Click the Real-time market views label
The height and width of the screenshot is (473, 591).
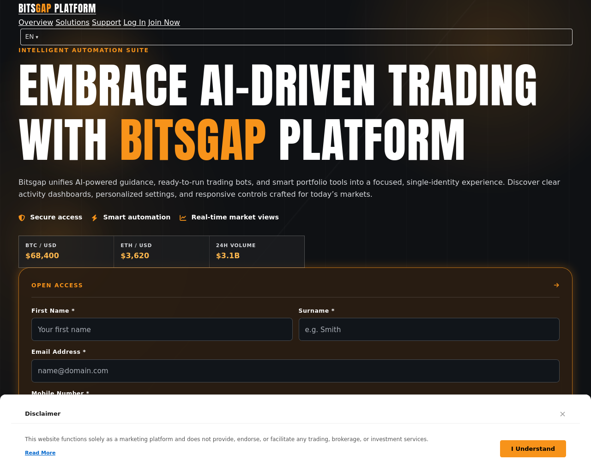pos(235,217)
